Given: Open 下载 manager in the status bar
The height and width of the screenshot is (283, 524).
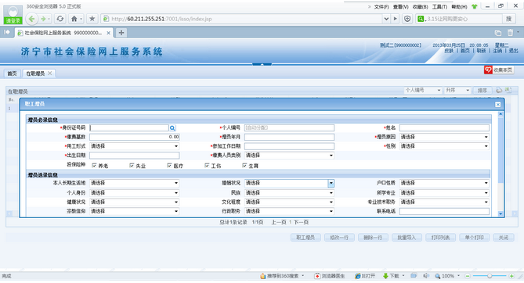Looking at the screenshot, I should pyautogui.click(x=391, y=276).
